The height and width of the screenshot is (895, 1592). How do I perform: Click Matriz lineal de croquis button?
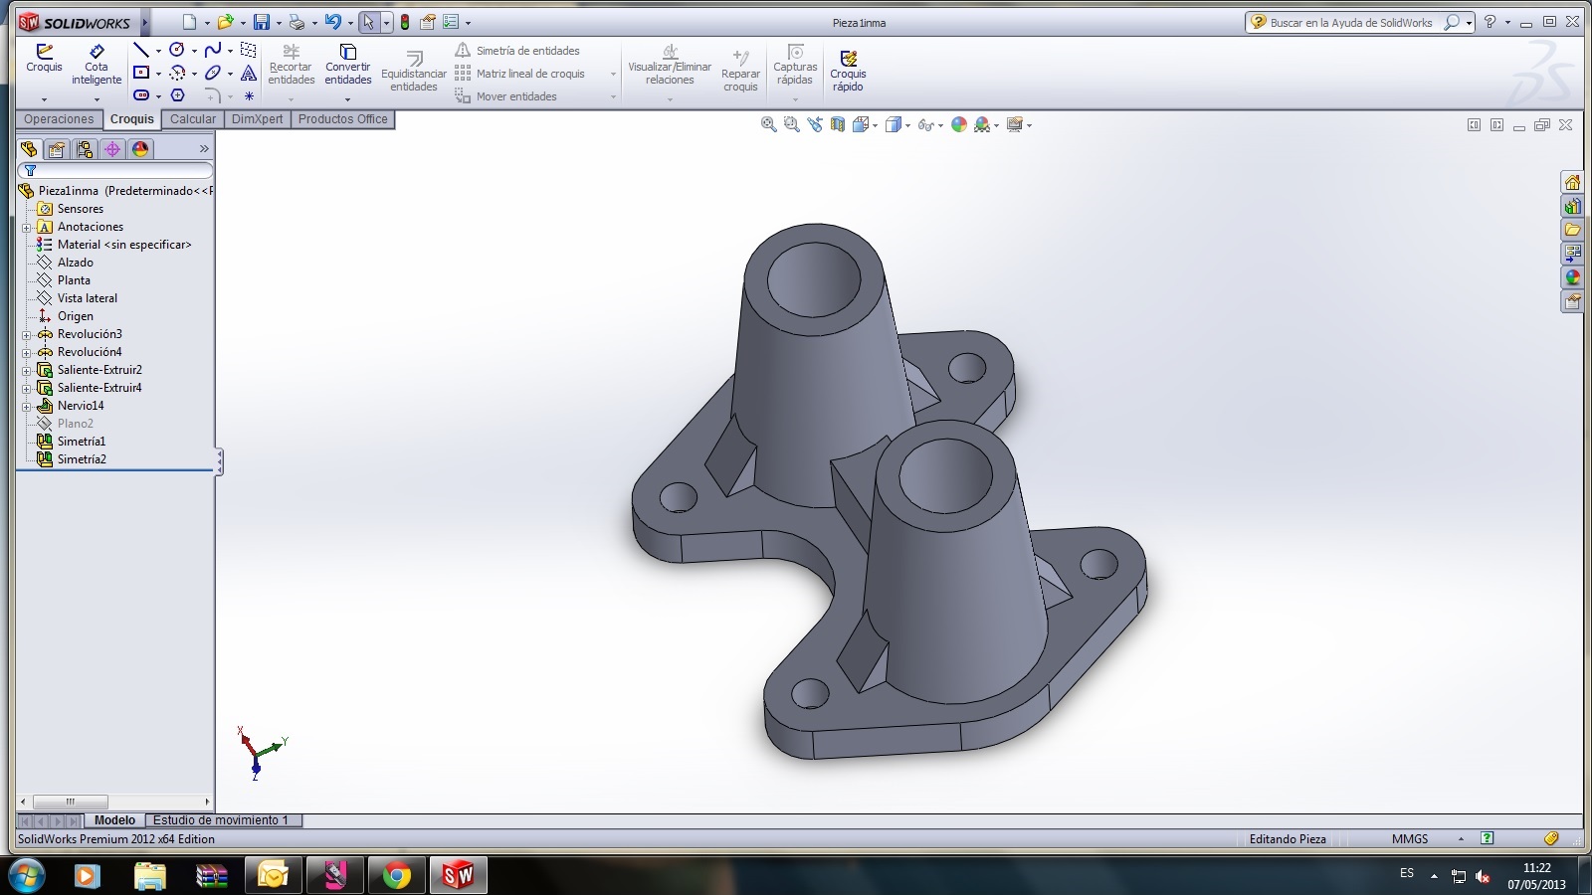520,74
